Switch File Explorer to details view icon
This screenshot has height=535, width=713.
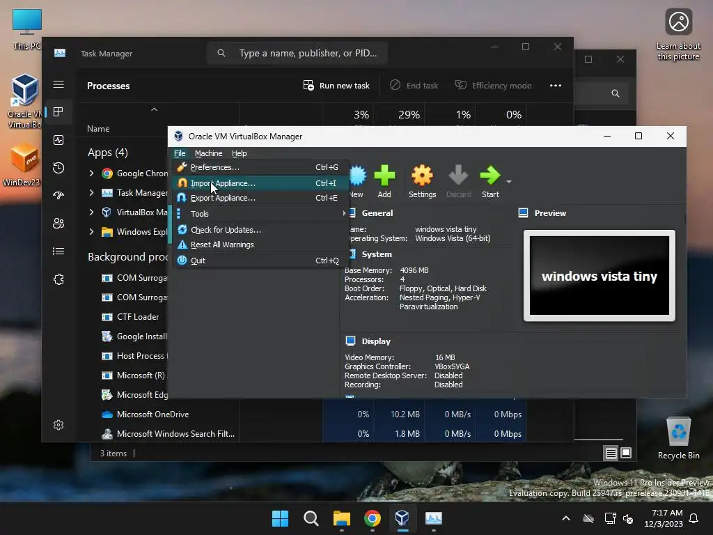pos(611,453)
